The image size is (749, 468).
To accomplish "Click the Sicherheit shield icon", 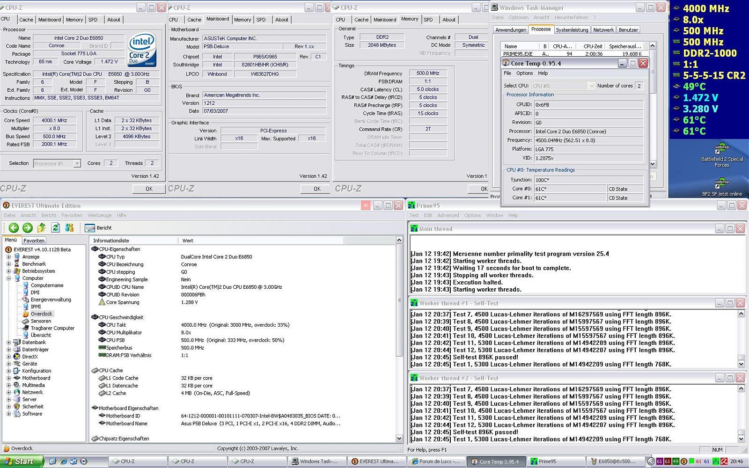I will (x=17, y=407).
